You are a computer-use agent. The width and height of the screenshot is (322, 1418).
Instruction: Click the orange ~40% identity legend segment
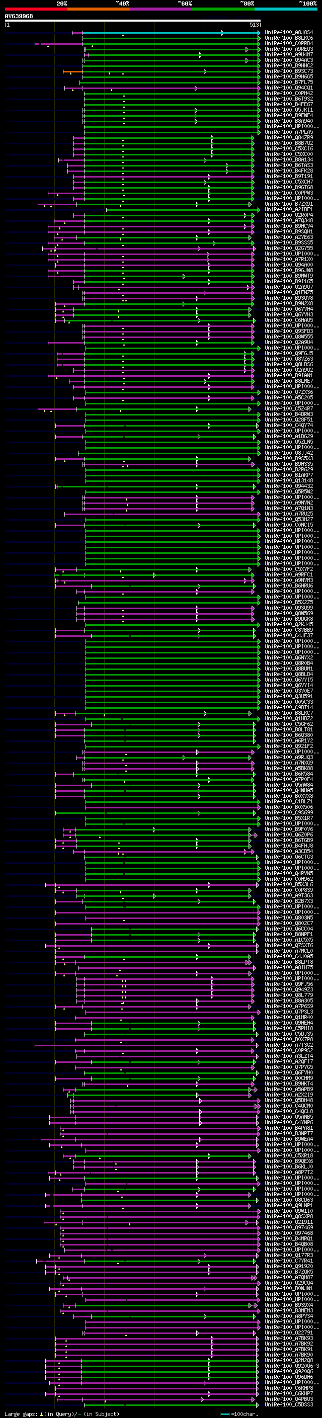[x=99, y=9]
